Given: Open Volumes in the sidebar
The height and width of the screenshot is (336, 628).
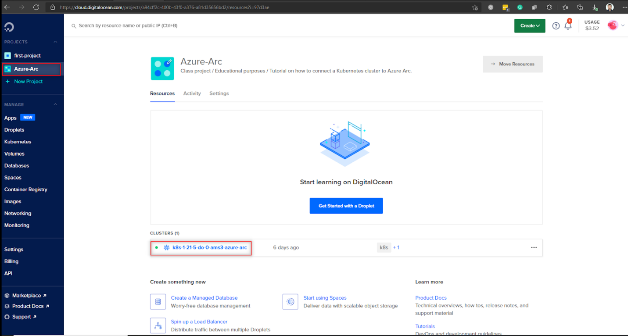Looking at the screenshot, I should point(14,154).
